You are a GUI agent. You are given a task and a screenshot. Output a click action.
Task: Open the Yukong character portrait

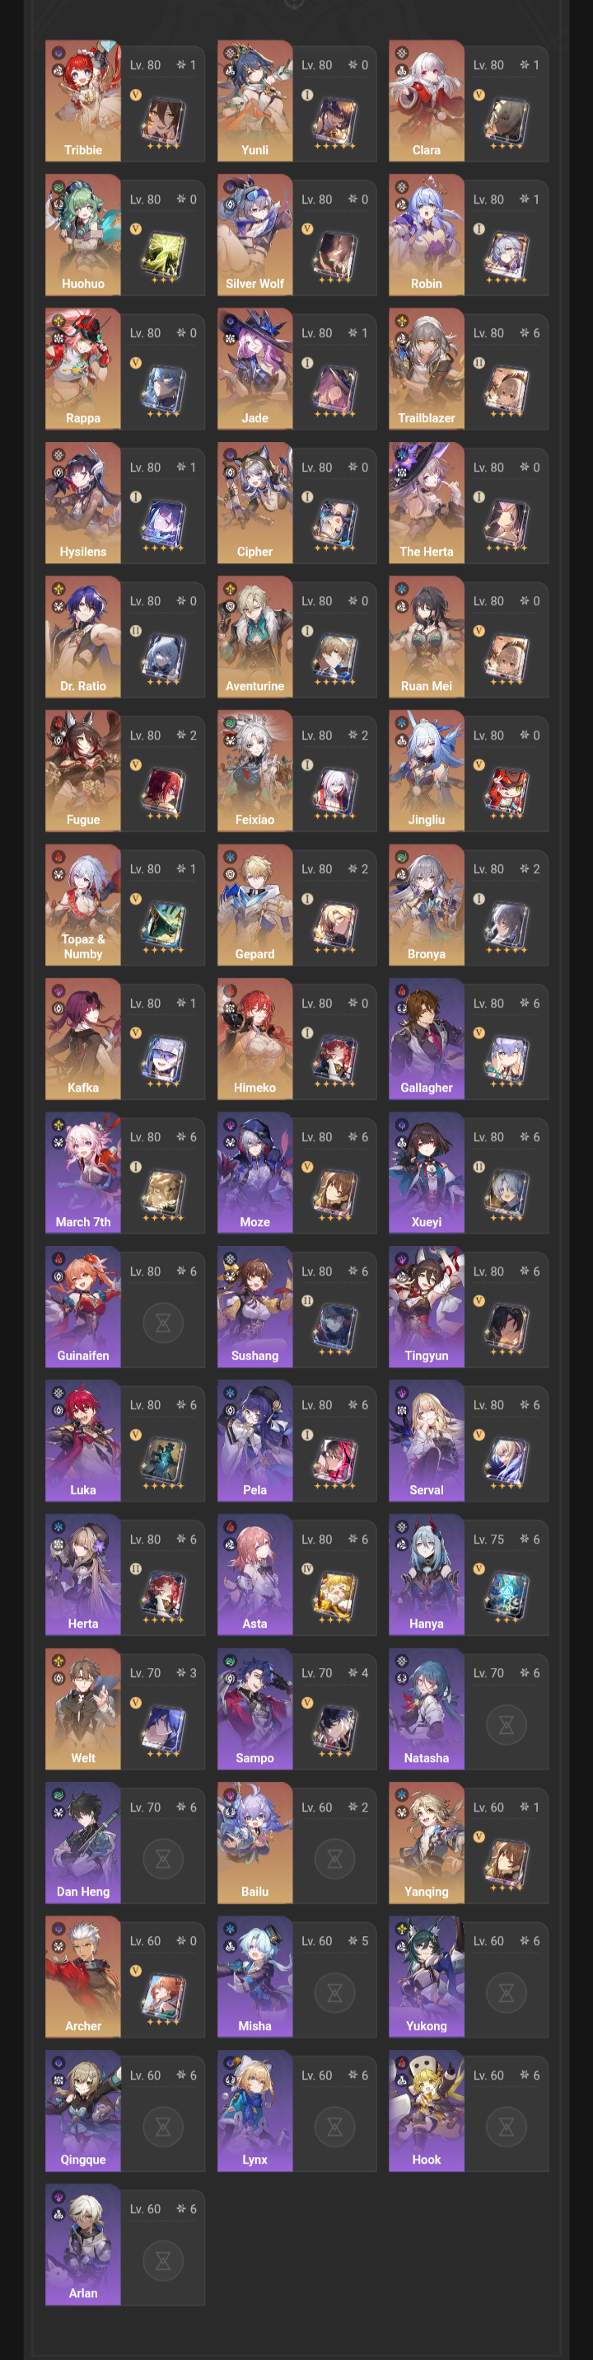[x=427, y=1977]
